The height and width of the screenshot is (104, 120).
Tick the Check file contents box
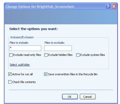[10, 82]
